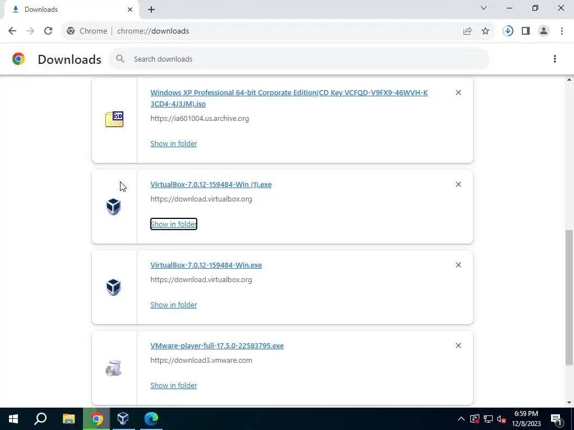Remove VirtualBox Win (1).exe from list
The width and height of the screenshot is (574, 430).
tap(459, 184)
